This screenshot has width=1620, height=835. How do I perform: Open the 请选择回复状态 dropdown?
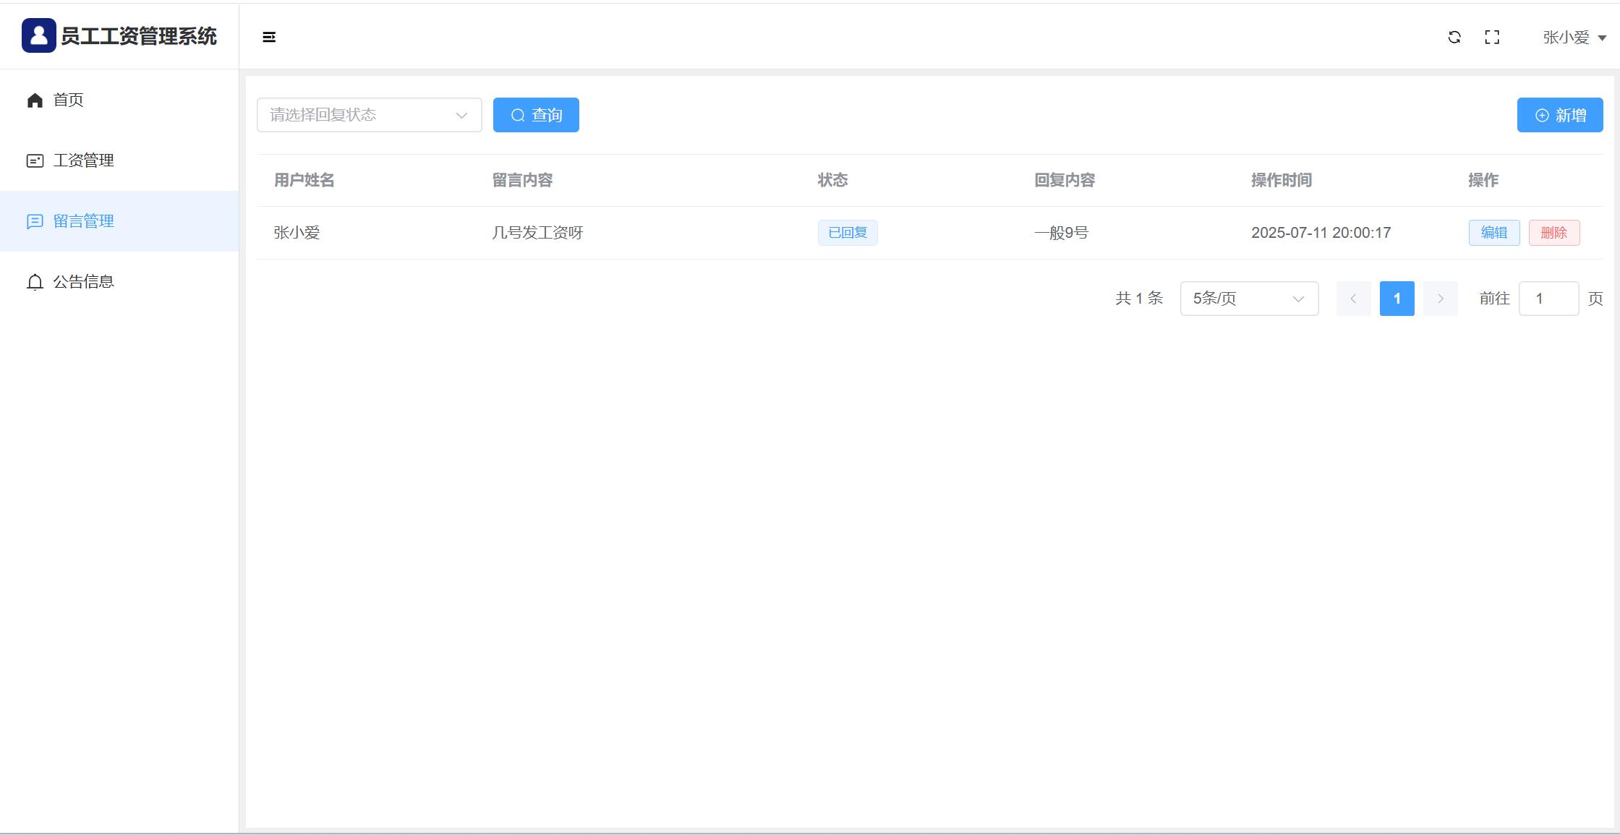[369, 115]
